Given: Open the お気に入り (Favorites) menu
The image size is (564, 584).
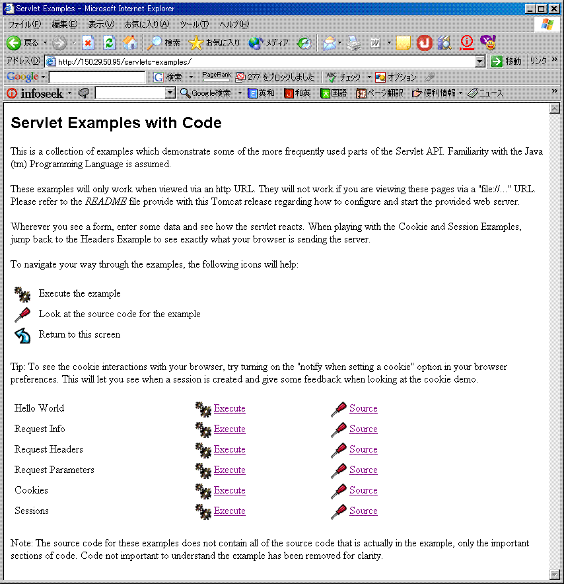Looking at the screenshot, I should pyautogui.click(x=147, y=24).
